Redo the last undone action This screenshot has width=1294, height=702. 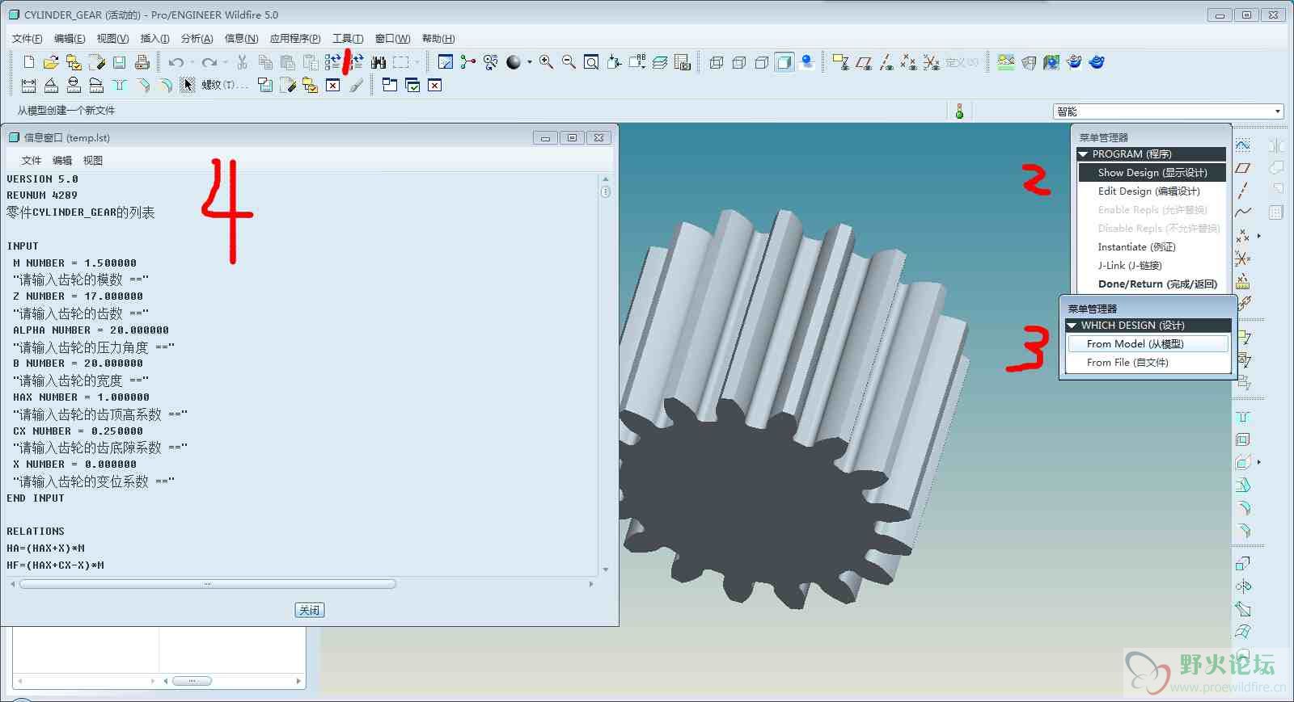(209, 62)
